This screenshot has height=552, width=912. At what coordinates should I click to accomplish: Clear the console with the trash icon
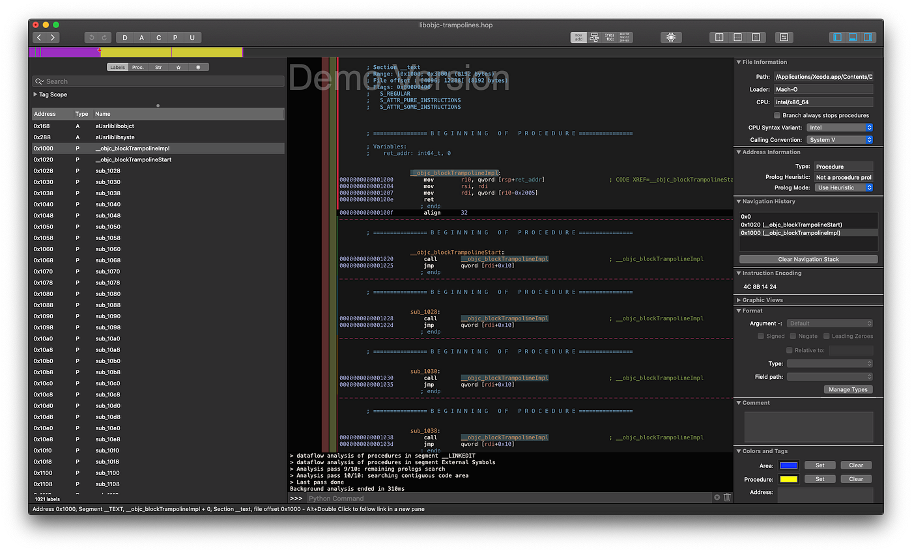[728, 497]
